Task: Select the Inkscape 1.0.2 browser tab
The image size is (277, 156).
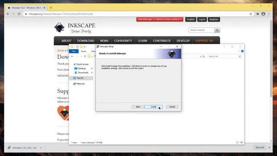Action: coord(26,8)
